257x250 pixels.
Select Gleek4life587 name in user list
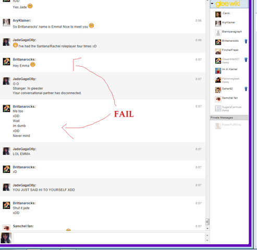coord(230,59)
